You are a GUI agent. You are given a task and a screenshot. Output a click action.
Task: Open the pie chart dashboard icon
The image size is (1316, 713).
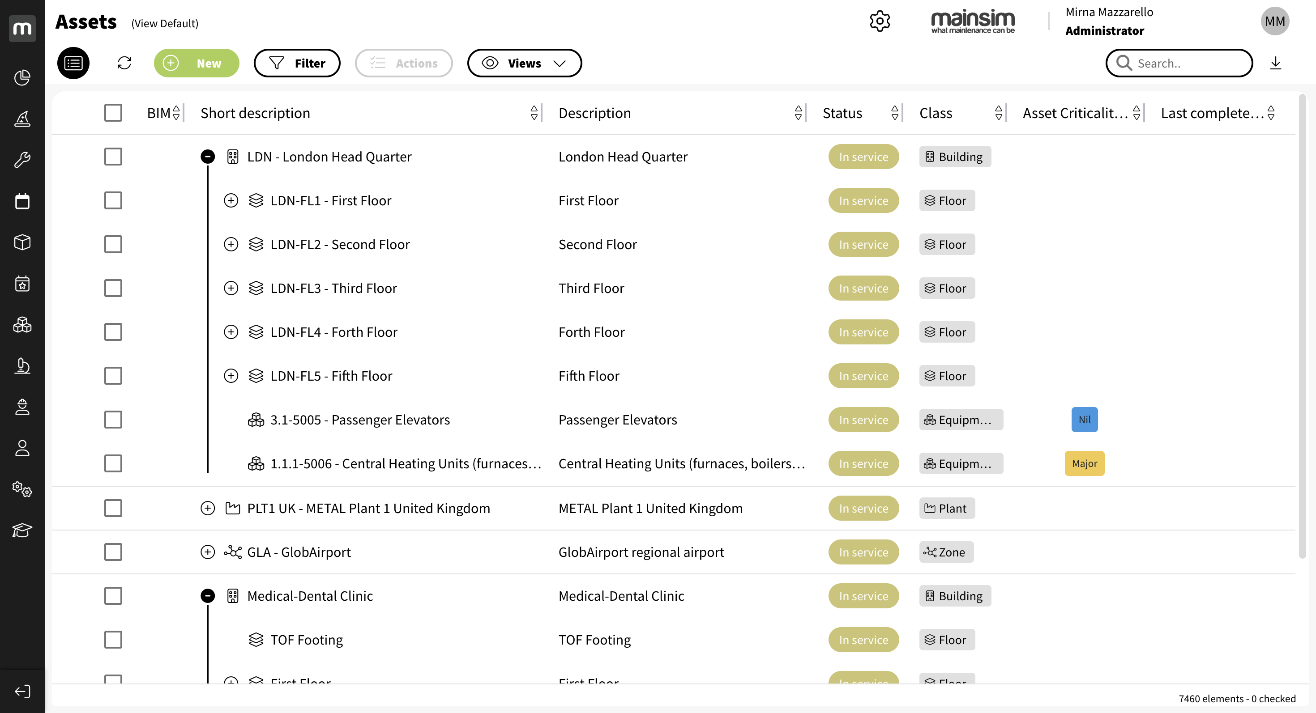[x=22, y=77]
